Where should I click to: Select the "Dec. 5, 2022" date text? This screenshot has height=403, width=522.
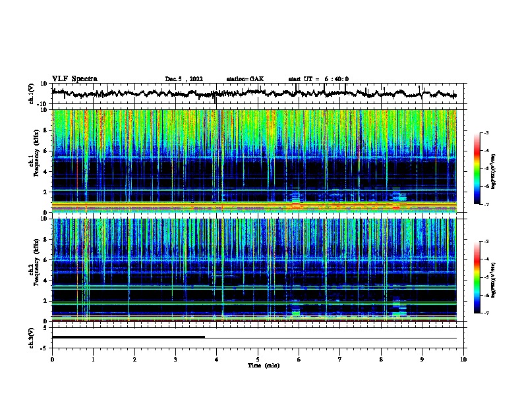(x=184, y=79)
